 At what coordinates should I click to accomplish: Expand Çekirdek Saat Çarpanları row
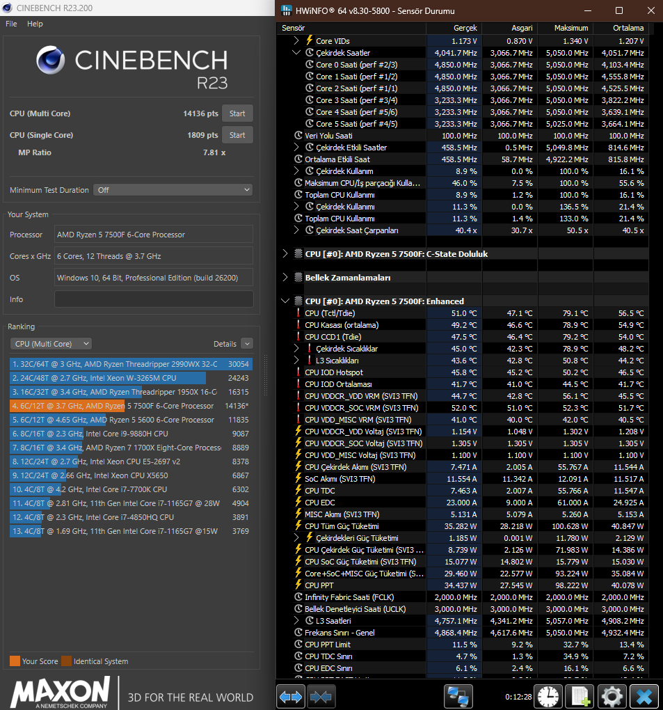(296, 230)
